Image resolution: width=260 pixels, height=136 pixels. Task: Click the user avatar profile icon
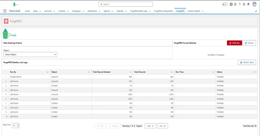point(254,4)
